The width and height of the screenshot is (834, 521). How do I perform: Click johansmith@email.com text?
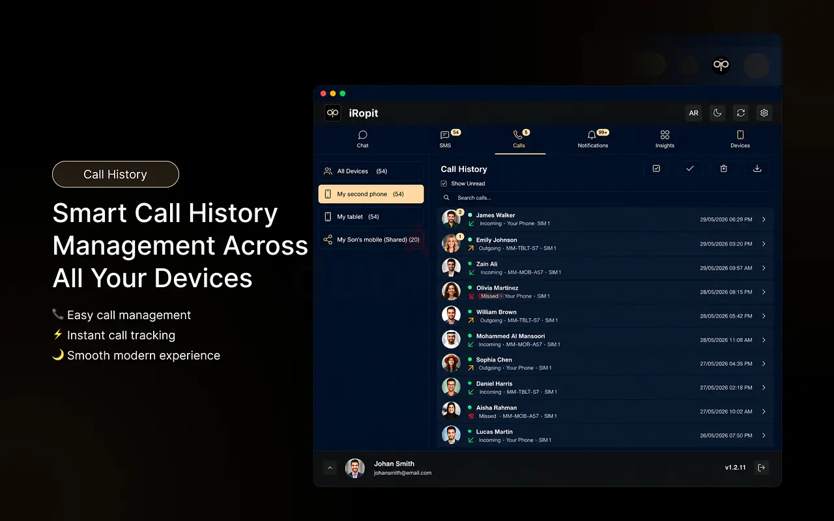(403, 473)
